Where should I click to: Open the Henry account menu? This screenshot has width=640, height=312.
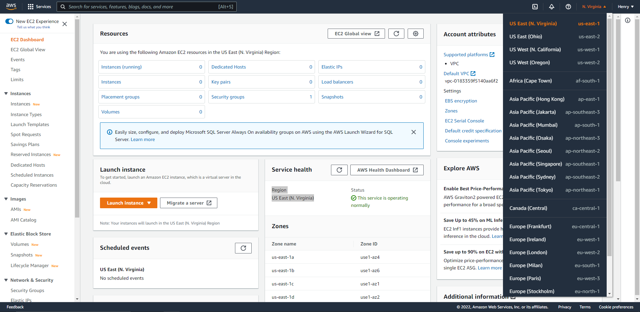click(x=625, y=7)
